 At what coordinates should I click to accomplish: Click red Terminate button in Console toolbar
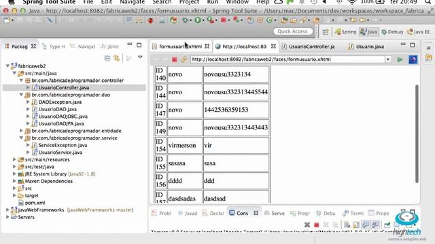click(316, 225)
